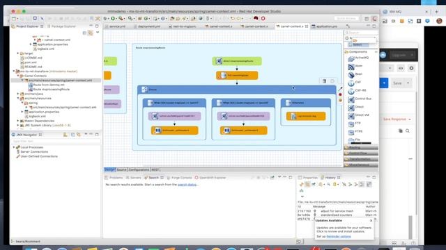The width and height of the screenshot is (446, 250).
Task: Click the connection arrow tool beside the Choice node
Action: coord(340,89)
